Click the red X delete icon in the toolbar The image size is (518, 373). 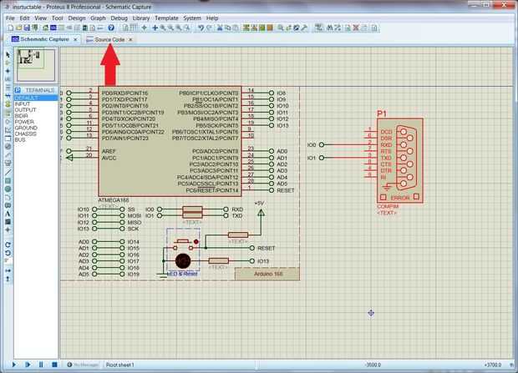click(356, 28)
